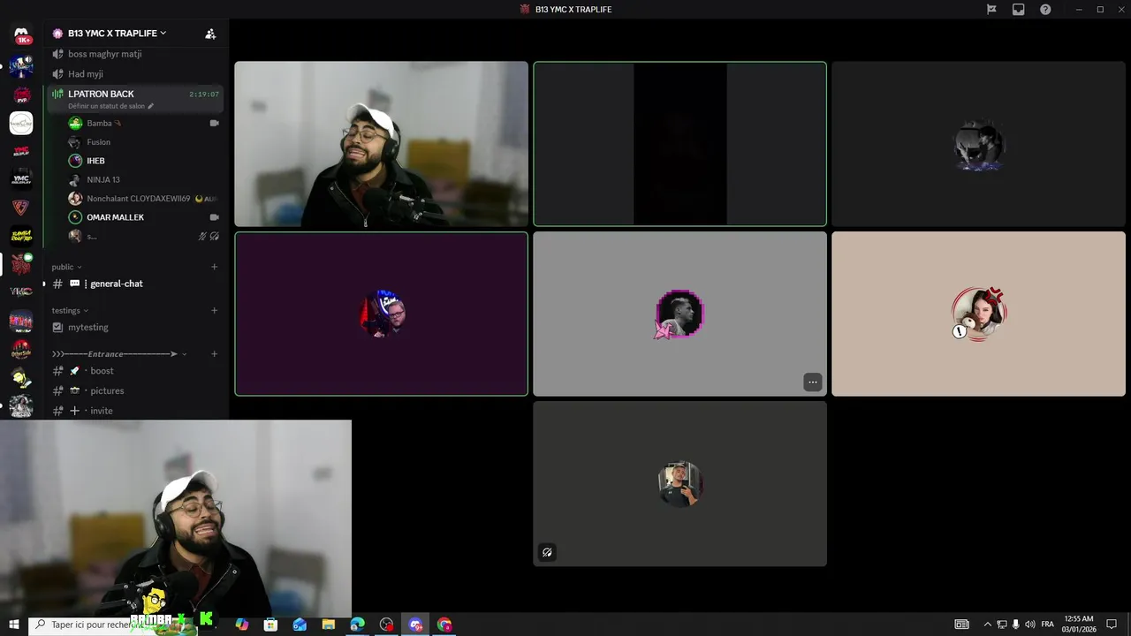Screen dimensions: 1131x636
Task: Open the OtherSide server icon
Action: point(21,349)
